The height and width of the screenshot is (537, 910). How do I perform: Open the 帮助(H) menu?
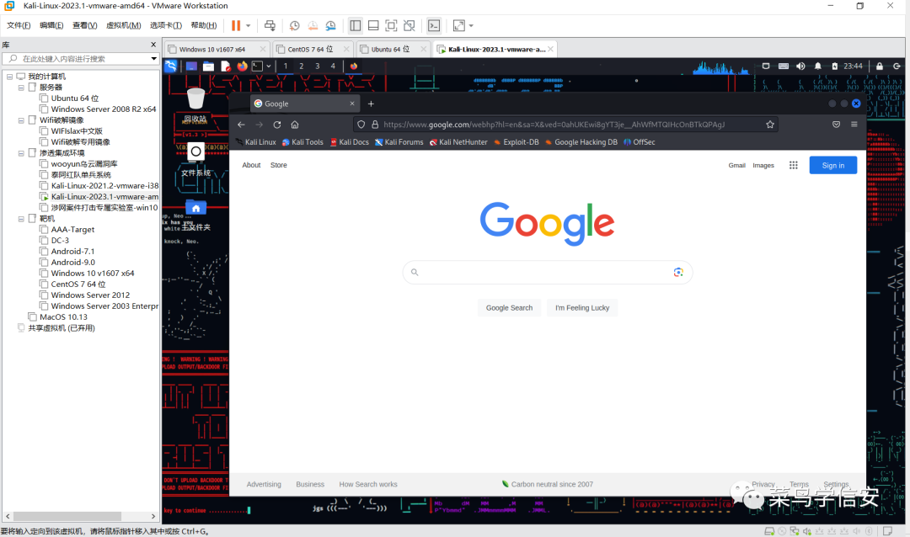tap(203, 25)
